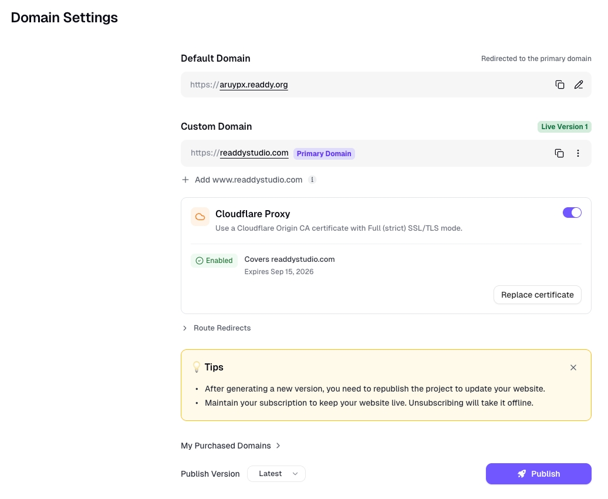Click the Domain Settings heading
Viewport: 608px width, 499px height.
[65, 18]
